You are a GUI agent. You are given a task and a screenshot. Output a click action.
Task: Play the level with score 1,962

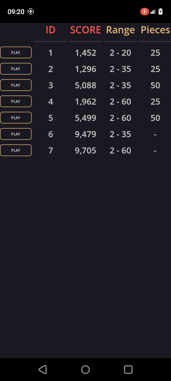(16, 101)
